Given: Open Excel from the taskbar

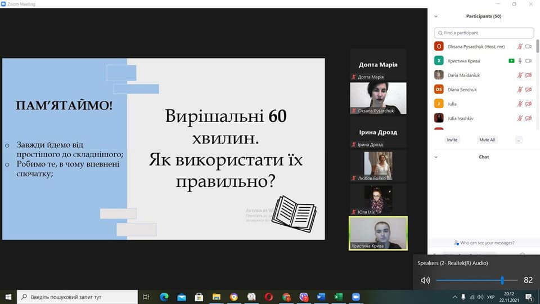Looking at the screenshot, I should [338, 297].
